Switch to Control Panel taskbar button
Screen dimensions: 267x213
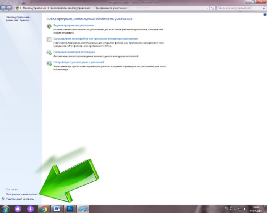(x=83, y=209)
